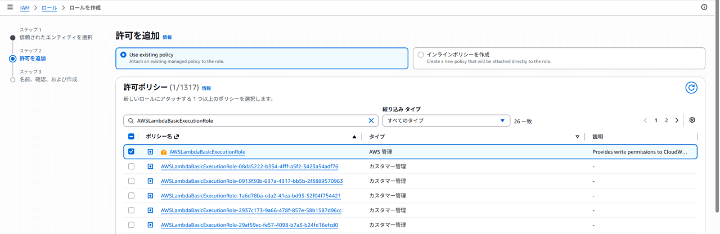Open the AWSLambdaBasicExecutionRole AWS managed policy link
This screenshot has height=234, width=720.
(x=207, y=152)
